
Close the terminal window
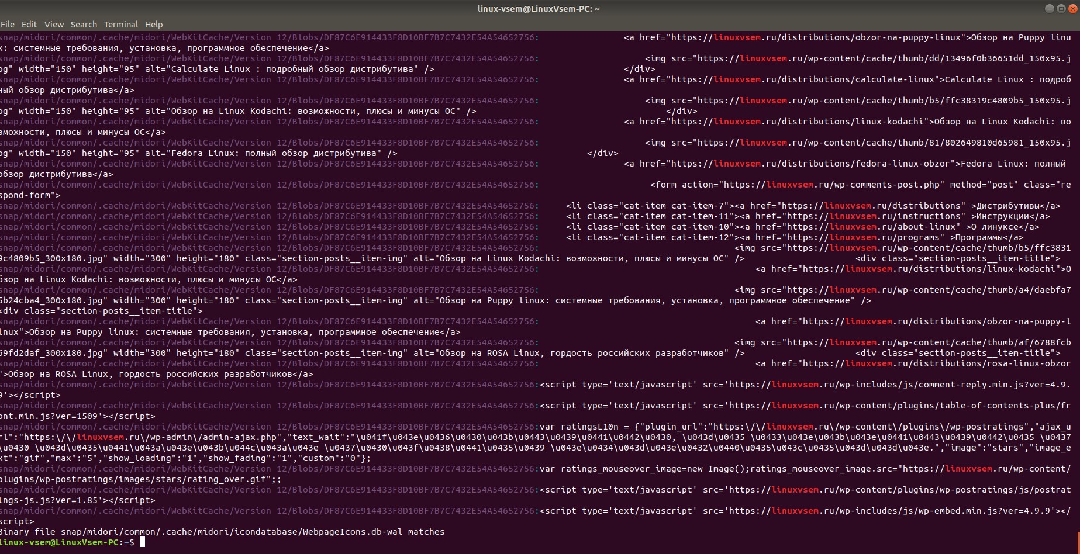(x=1073, y=9)
